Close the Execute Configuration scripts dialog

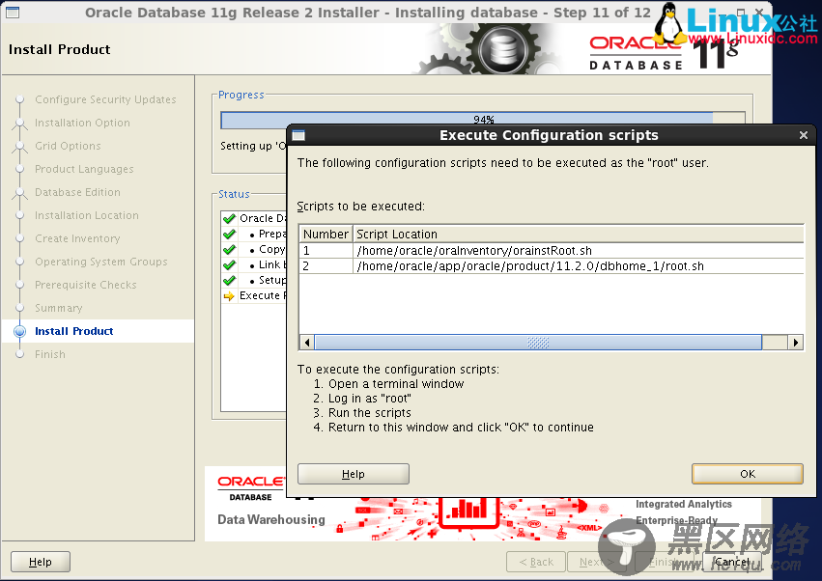[x=803, y=135]
